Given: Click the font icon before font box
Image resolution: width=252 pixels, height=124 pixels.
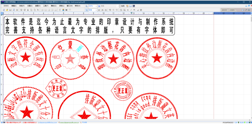Looking at the screenshot, I should [99, 6].
